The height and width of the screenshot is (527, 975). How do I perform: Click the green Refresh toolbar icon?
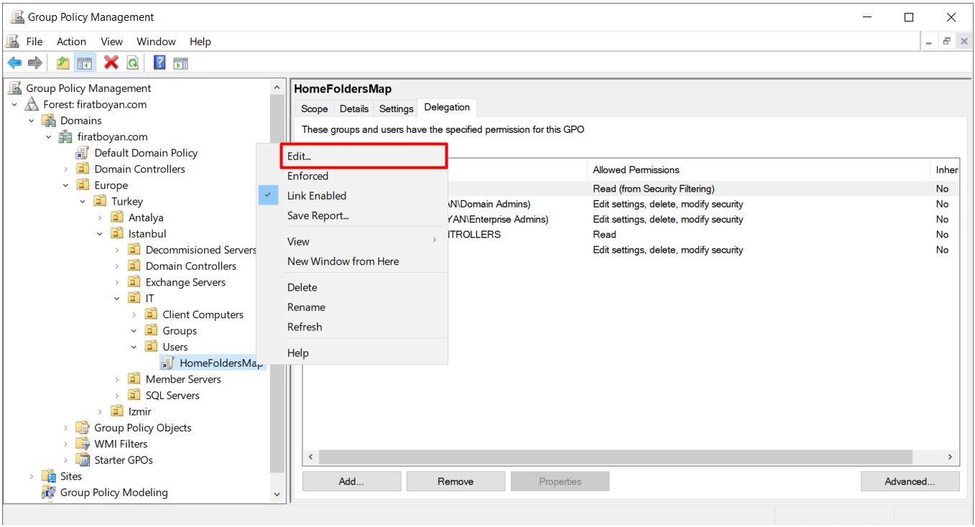tap(132, 63)
